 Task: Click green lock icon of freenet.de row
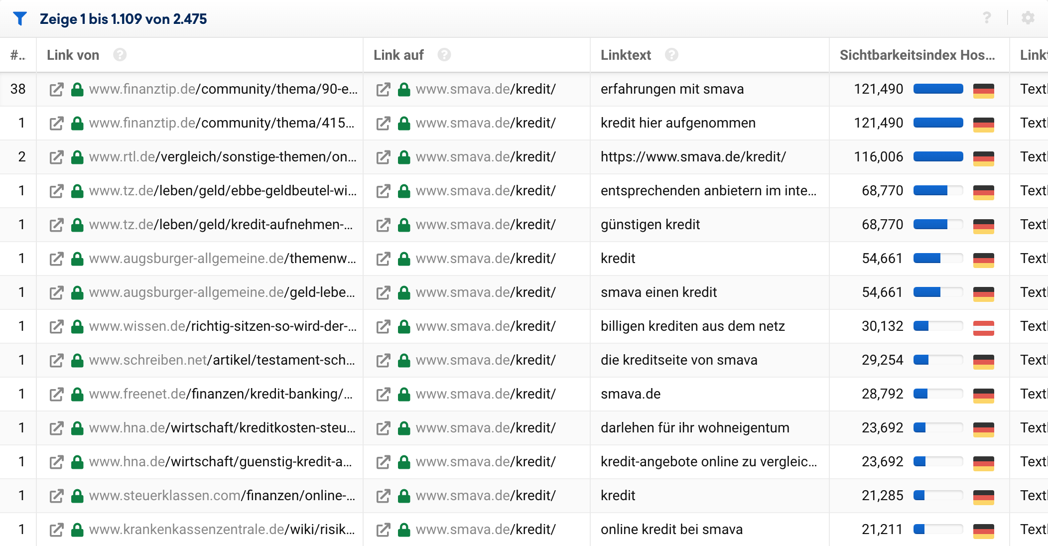[77, 394]
